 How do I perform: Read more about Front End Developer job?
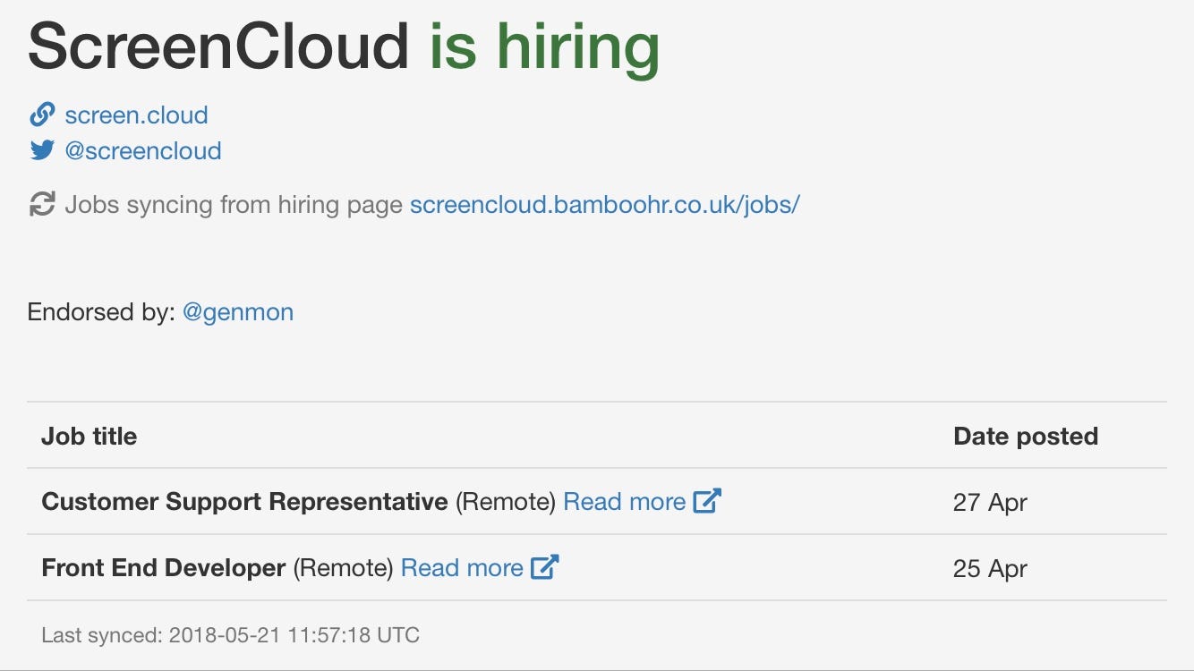pyautogui.click(x=462, y=567)
